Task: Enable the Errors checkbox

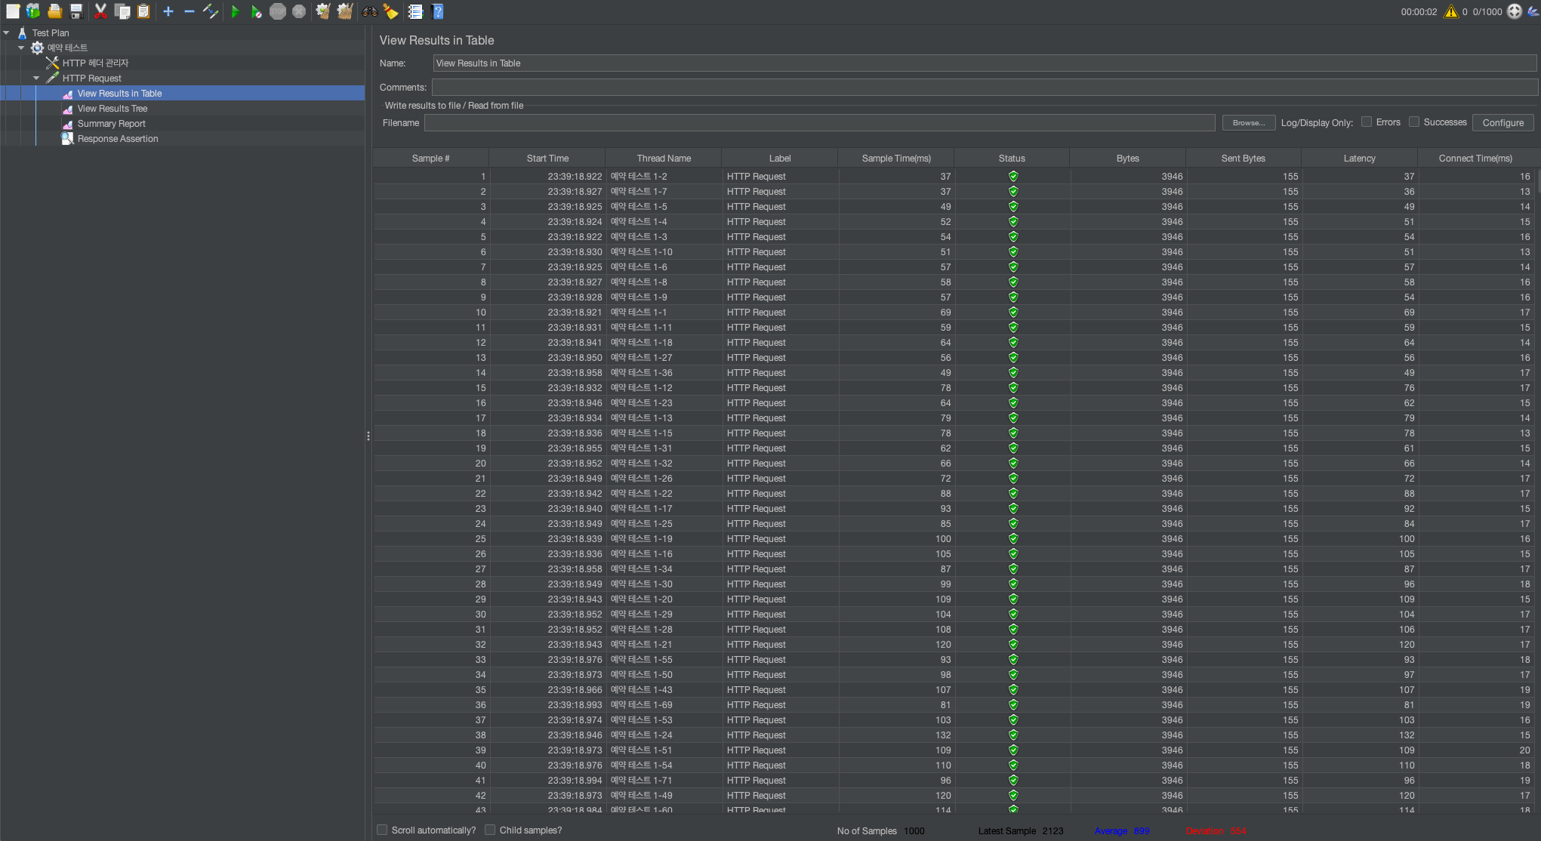Action: 1367,122
